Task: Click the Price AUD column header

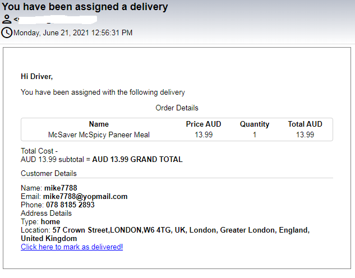Action: (202, 124)
